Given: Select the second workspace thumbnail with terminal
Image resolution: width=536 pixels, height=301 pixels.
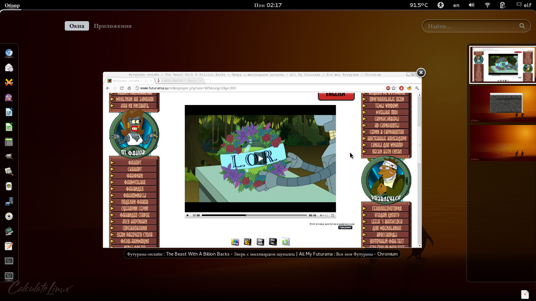Looking at the screenshot, I should click(x=503, y=104).
